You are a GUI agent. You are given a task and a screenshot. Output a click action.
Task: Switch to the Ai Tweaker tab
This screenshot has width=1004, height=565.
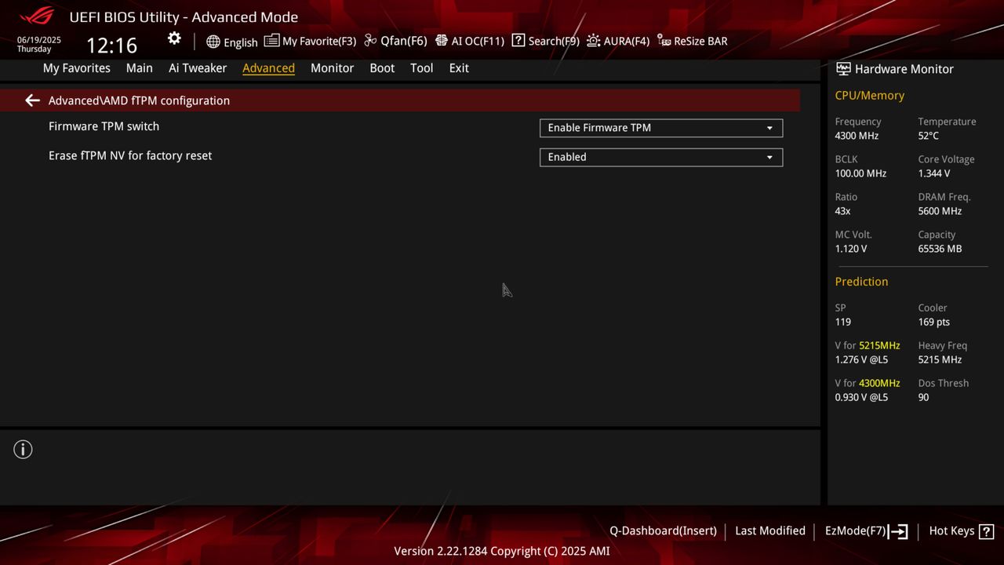(x=197, y=68)
